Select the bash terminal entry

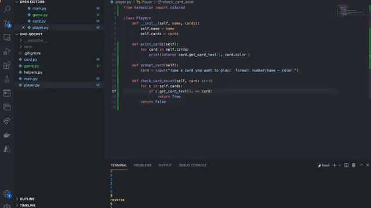pyautogui.click(x=323, y=165)
